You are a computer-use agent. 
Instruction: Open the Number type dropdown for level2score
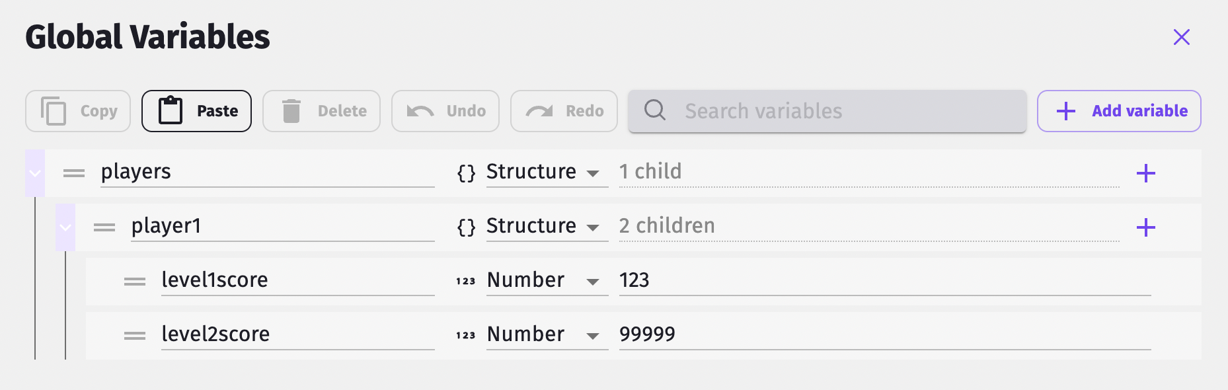click(546, 334)
